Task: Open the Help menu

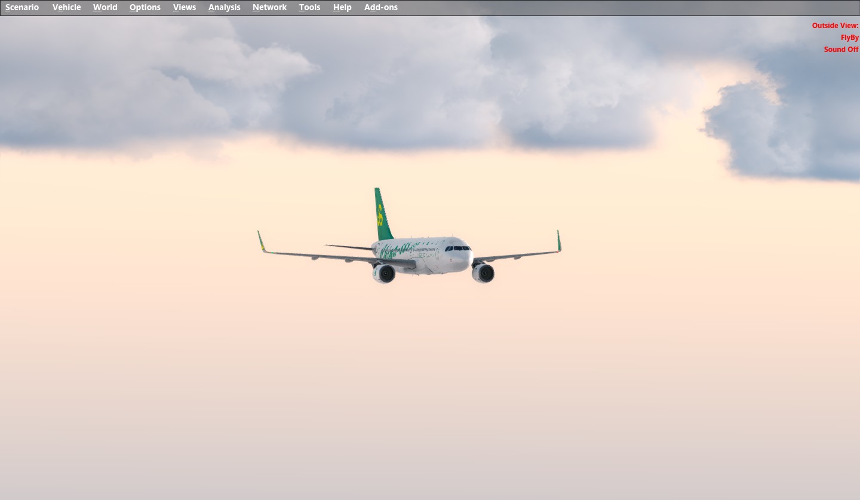Action: point(342,8)
